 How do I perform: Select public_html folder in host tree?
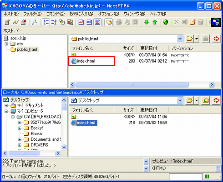27,49
